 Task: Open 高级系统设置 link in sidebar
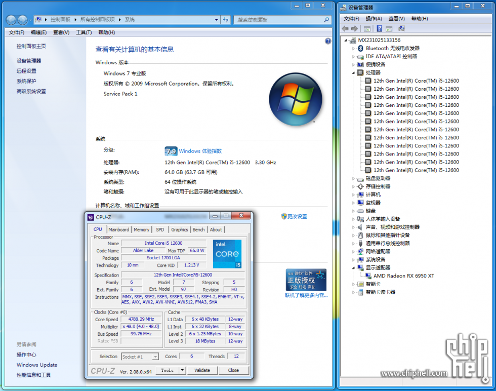tap(31, 92)
